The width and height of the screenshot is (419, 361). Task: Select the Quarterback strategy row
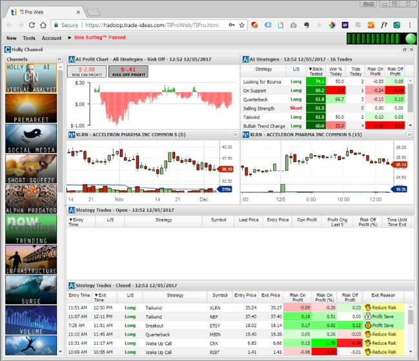[323, 99]
